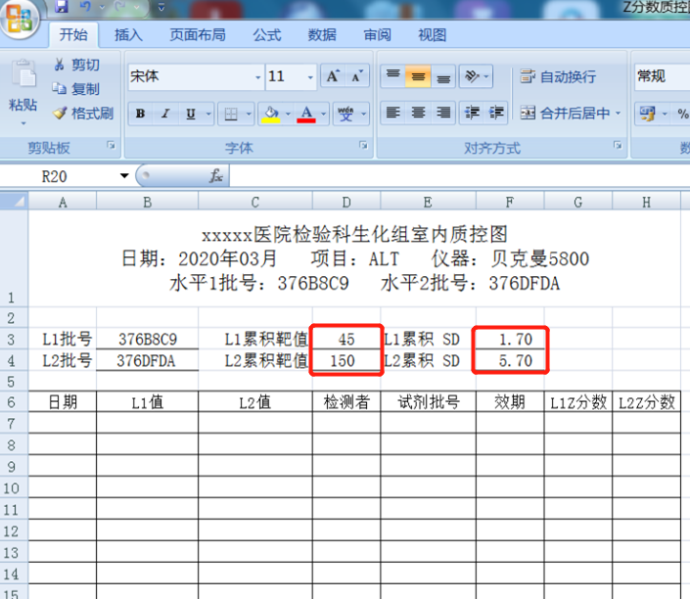Increase font size with the grow font icon

tap(333, 76)
